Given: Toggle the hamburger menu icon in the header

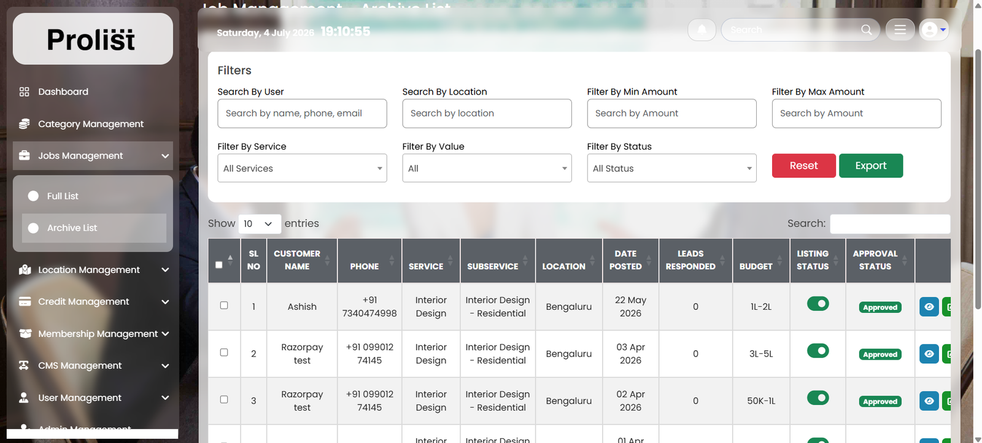Looking at the screenshot, I should coord(900,29).
